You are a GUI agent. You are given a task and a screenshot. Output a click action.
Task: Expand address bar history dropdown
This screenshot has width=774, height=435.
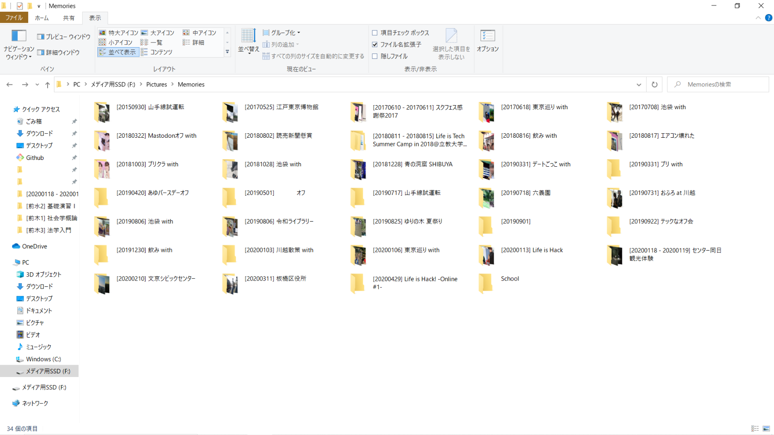pyautogui.click(x=639, y=85)
